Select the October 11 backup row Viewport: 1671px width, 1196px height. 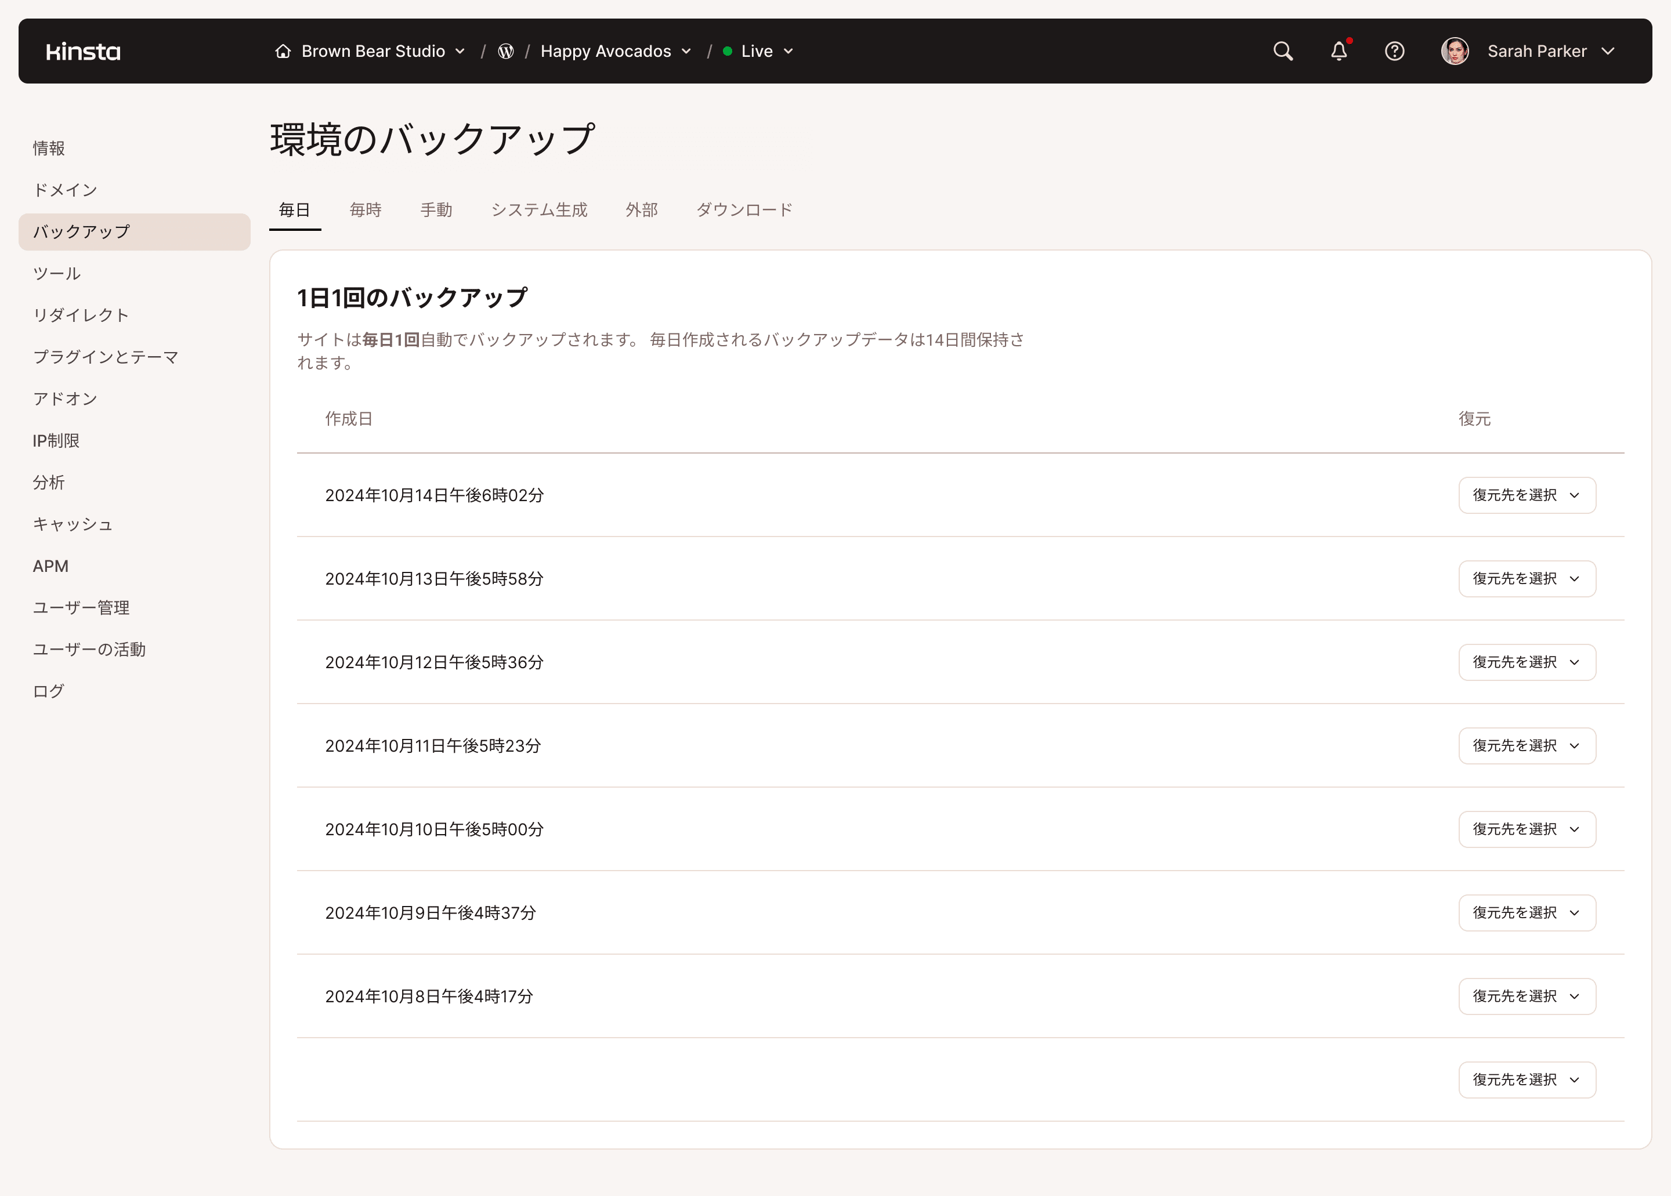(433, 745)
